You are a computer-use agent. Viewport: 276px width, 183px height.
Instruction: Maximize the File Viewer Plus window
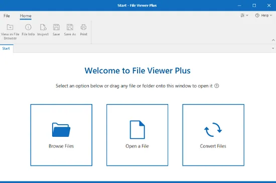[254, 6]
